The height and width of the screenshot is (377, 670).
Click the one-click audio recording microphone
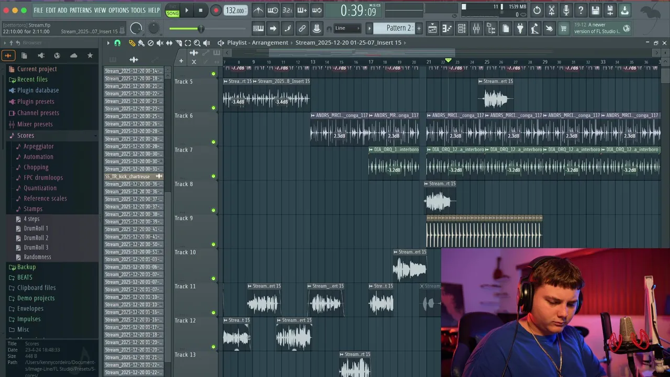tap(566, 10)
